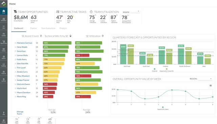Image resolution: width=217 pixels, height=124 pixels.
Task: Open Reports in the sidebar
Action: [x=4, y=57]
